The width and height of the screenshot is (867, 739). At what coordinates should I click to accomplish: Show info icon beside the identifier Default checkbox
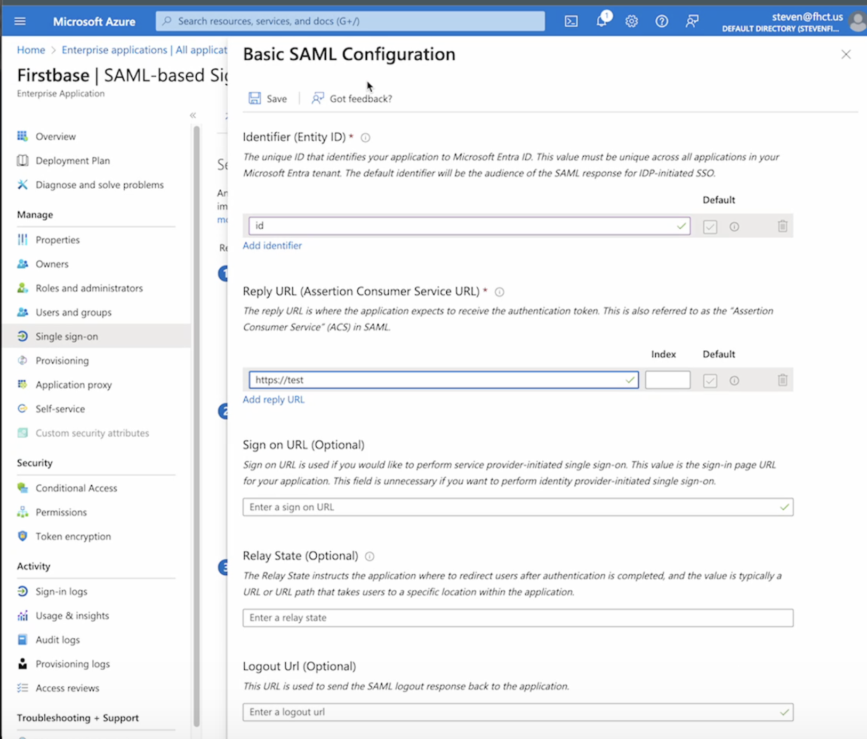734,227
